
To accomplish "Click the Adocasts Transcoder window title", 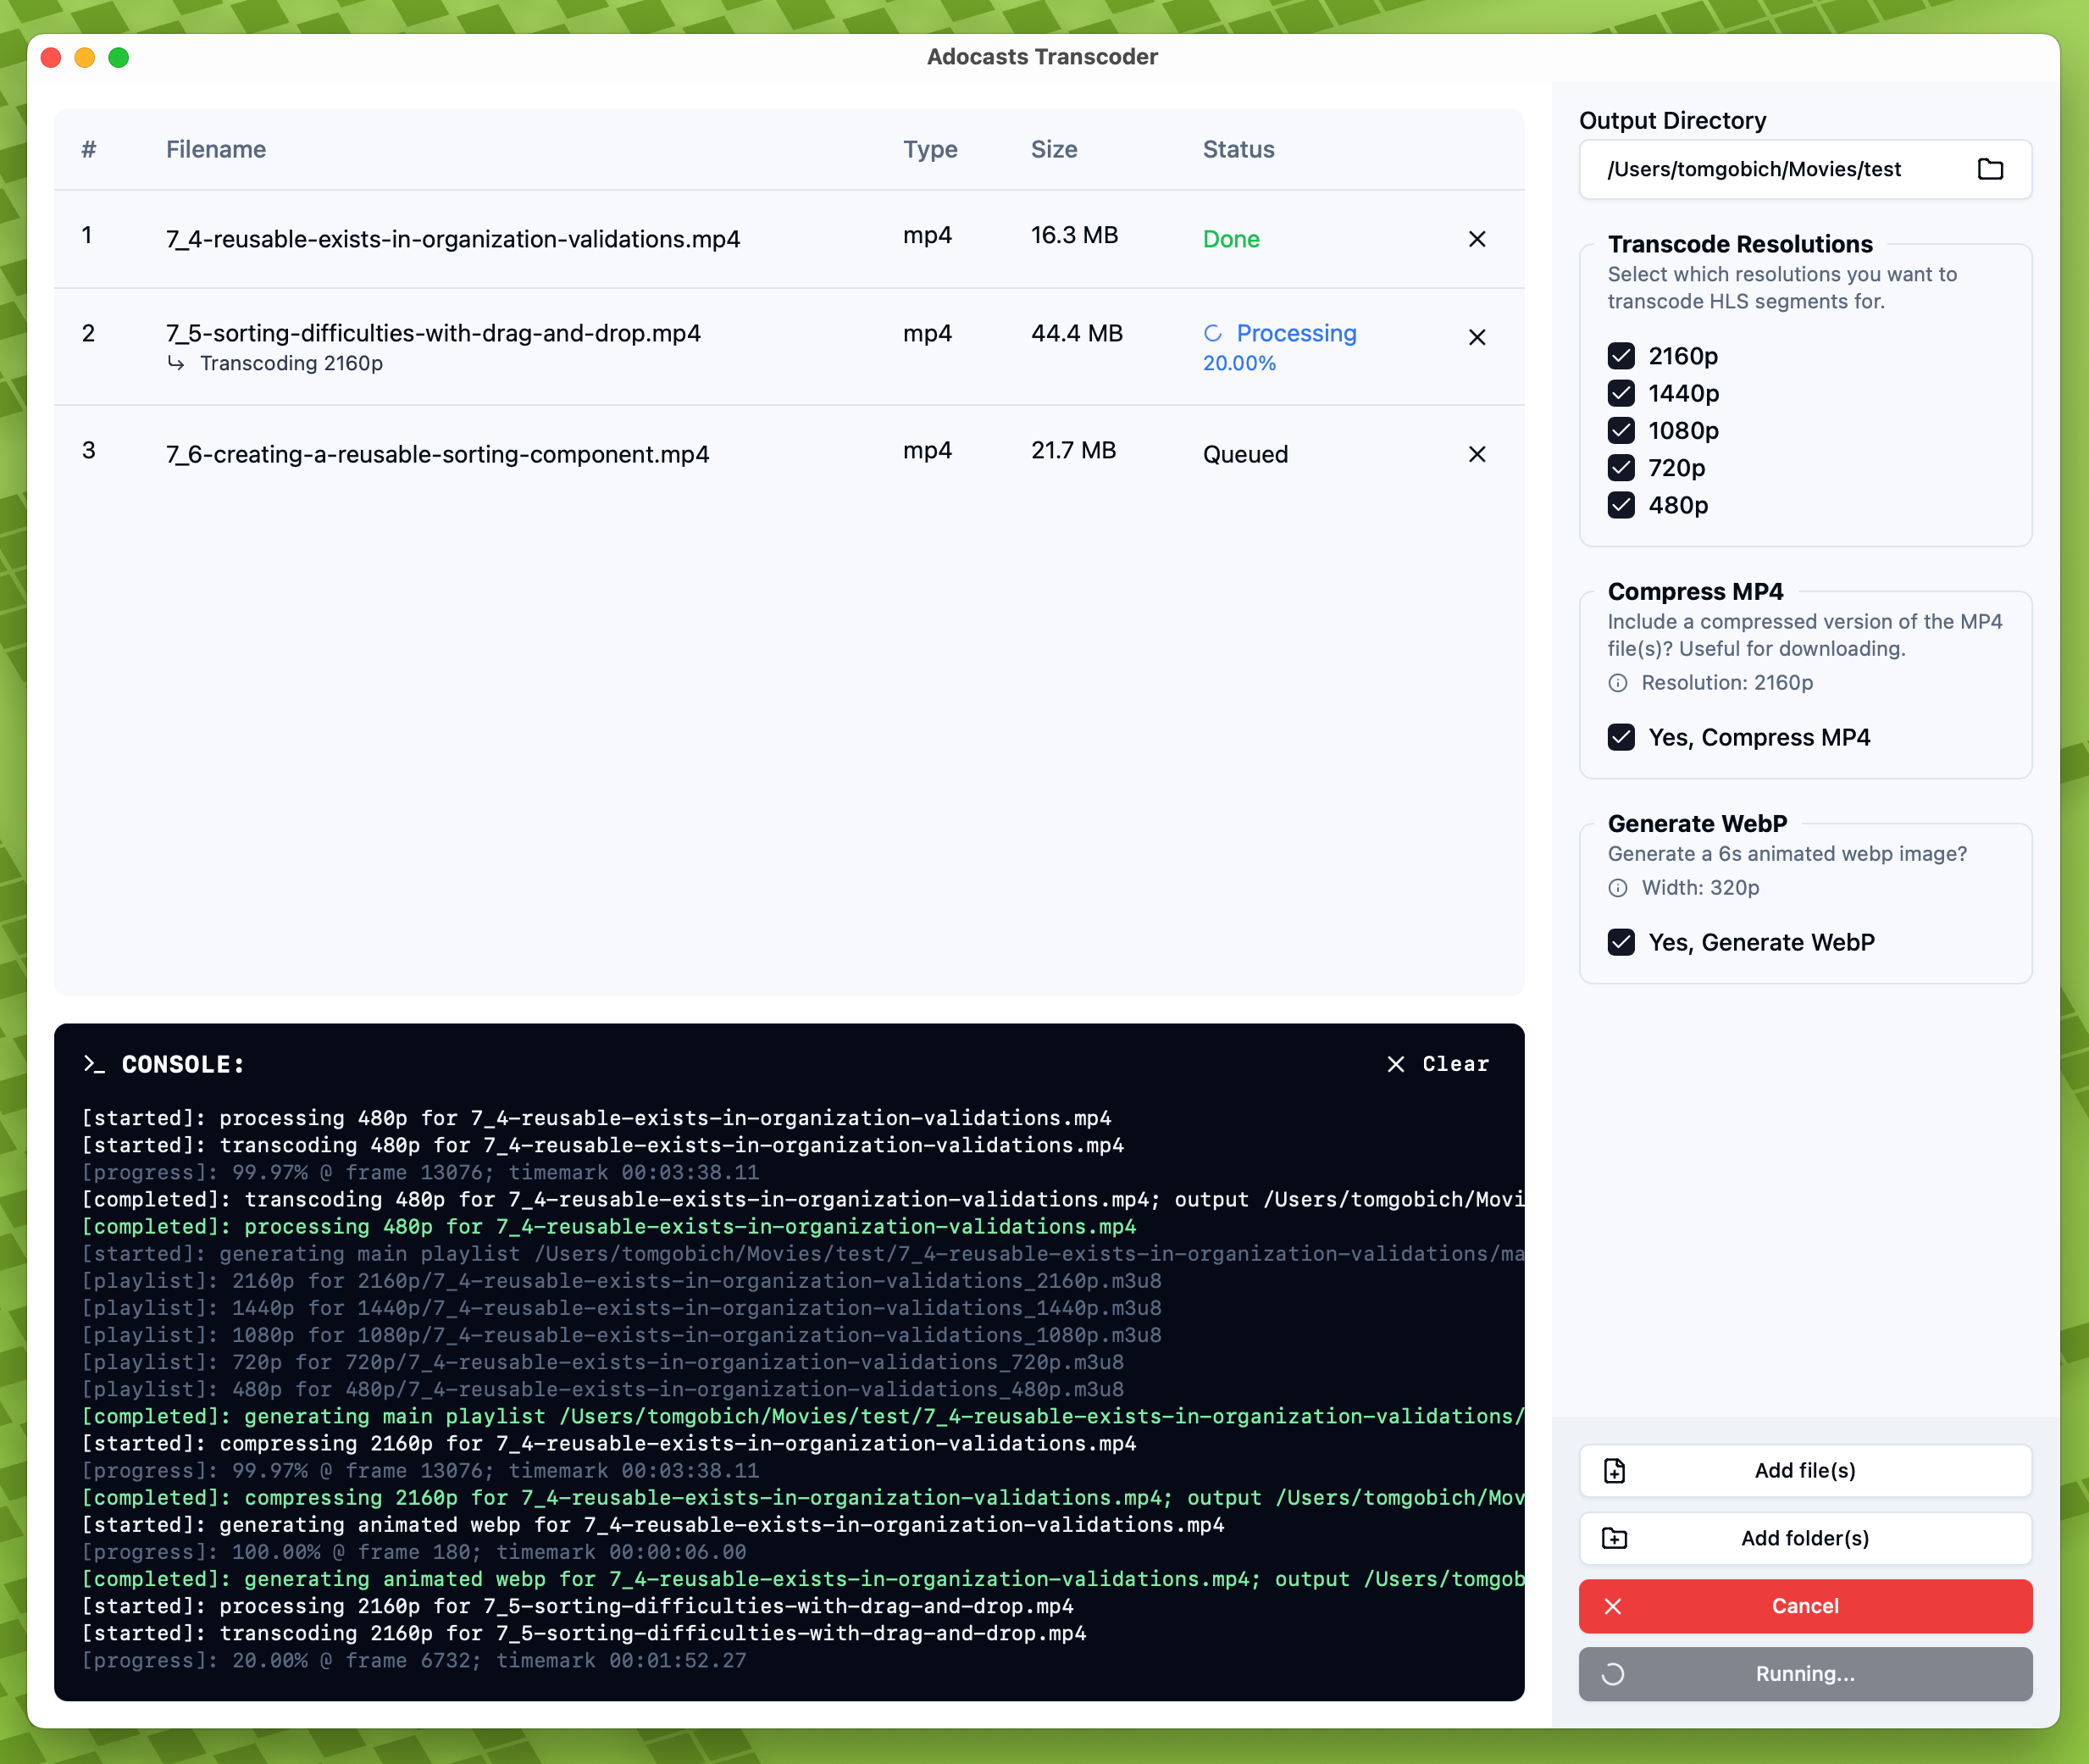I will click(1042, 57).
